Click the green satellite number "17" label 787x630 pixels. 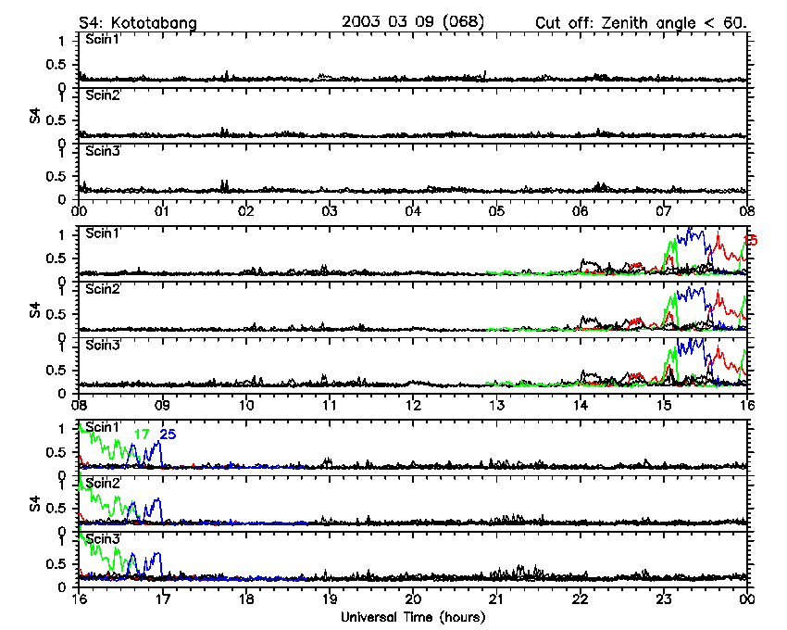142,435
